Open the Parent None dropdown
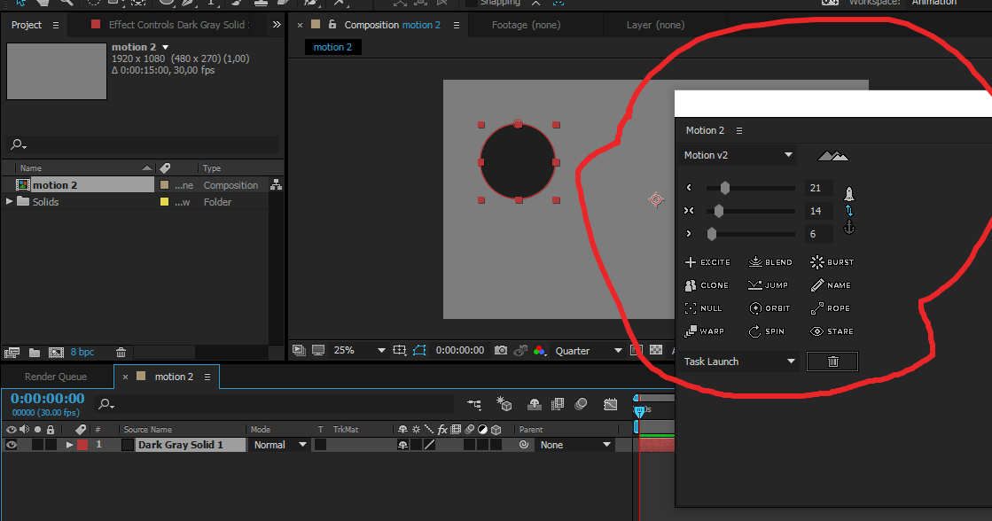 click(x=574, y=445)
